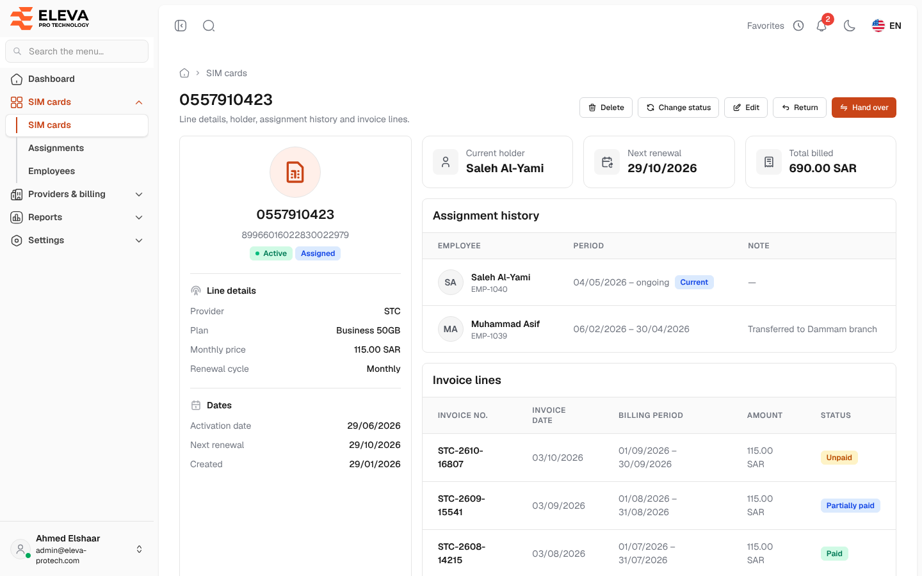Toggle dark mode moon icon
922x576 pixels.
[850, 26]
